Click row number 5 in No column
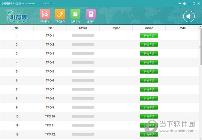Screen dimensions: 202x140 [x=17, y=72]
